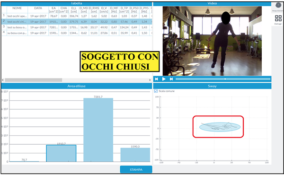Click the 1590.3 bar in Area ellisse
Screen dimensions: 284x175
135,155
